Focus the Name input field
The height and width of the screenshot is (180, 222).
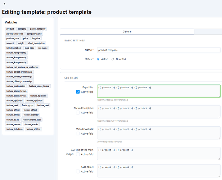coord(159,50)
